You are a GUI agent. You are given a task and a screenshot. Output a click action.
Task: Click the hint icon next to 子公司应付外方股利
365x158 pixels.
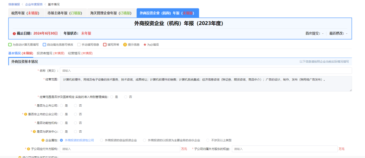pyautogui.click(x=28, y=149)
